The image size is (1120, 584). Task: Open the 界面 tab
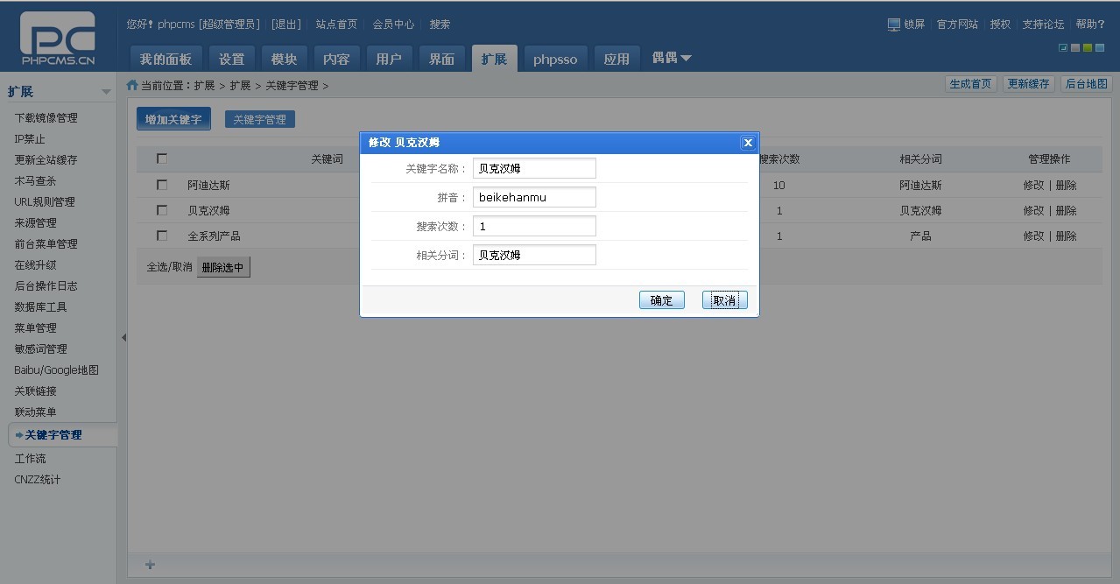441,59
